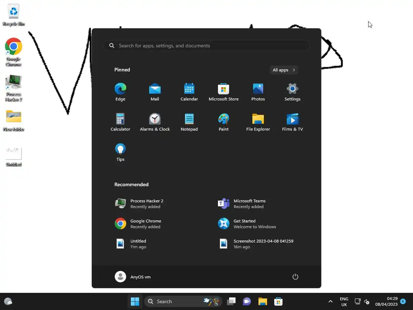Select Process Hacker 2 desktop shortcut
Viewport: 413px width, 310px height.
click(x=13, y=88)
